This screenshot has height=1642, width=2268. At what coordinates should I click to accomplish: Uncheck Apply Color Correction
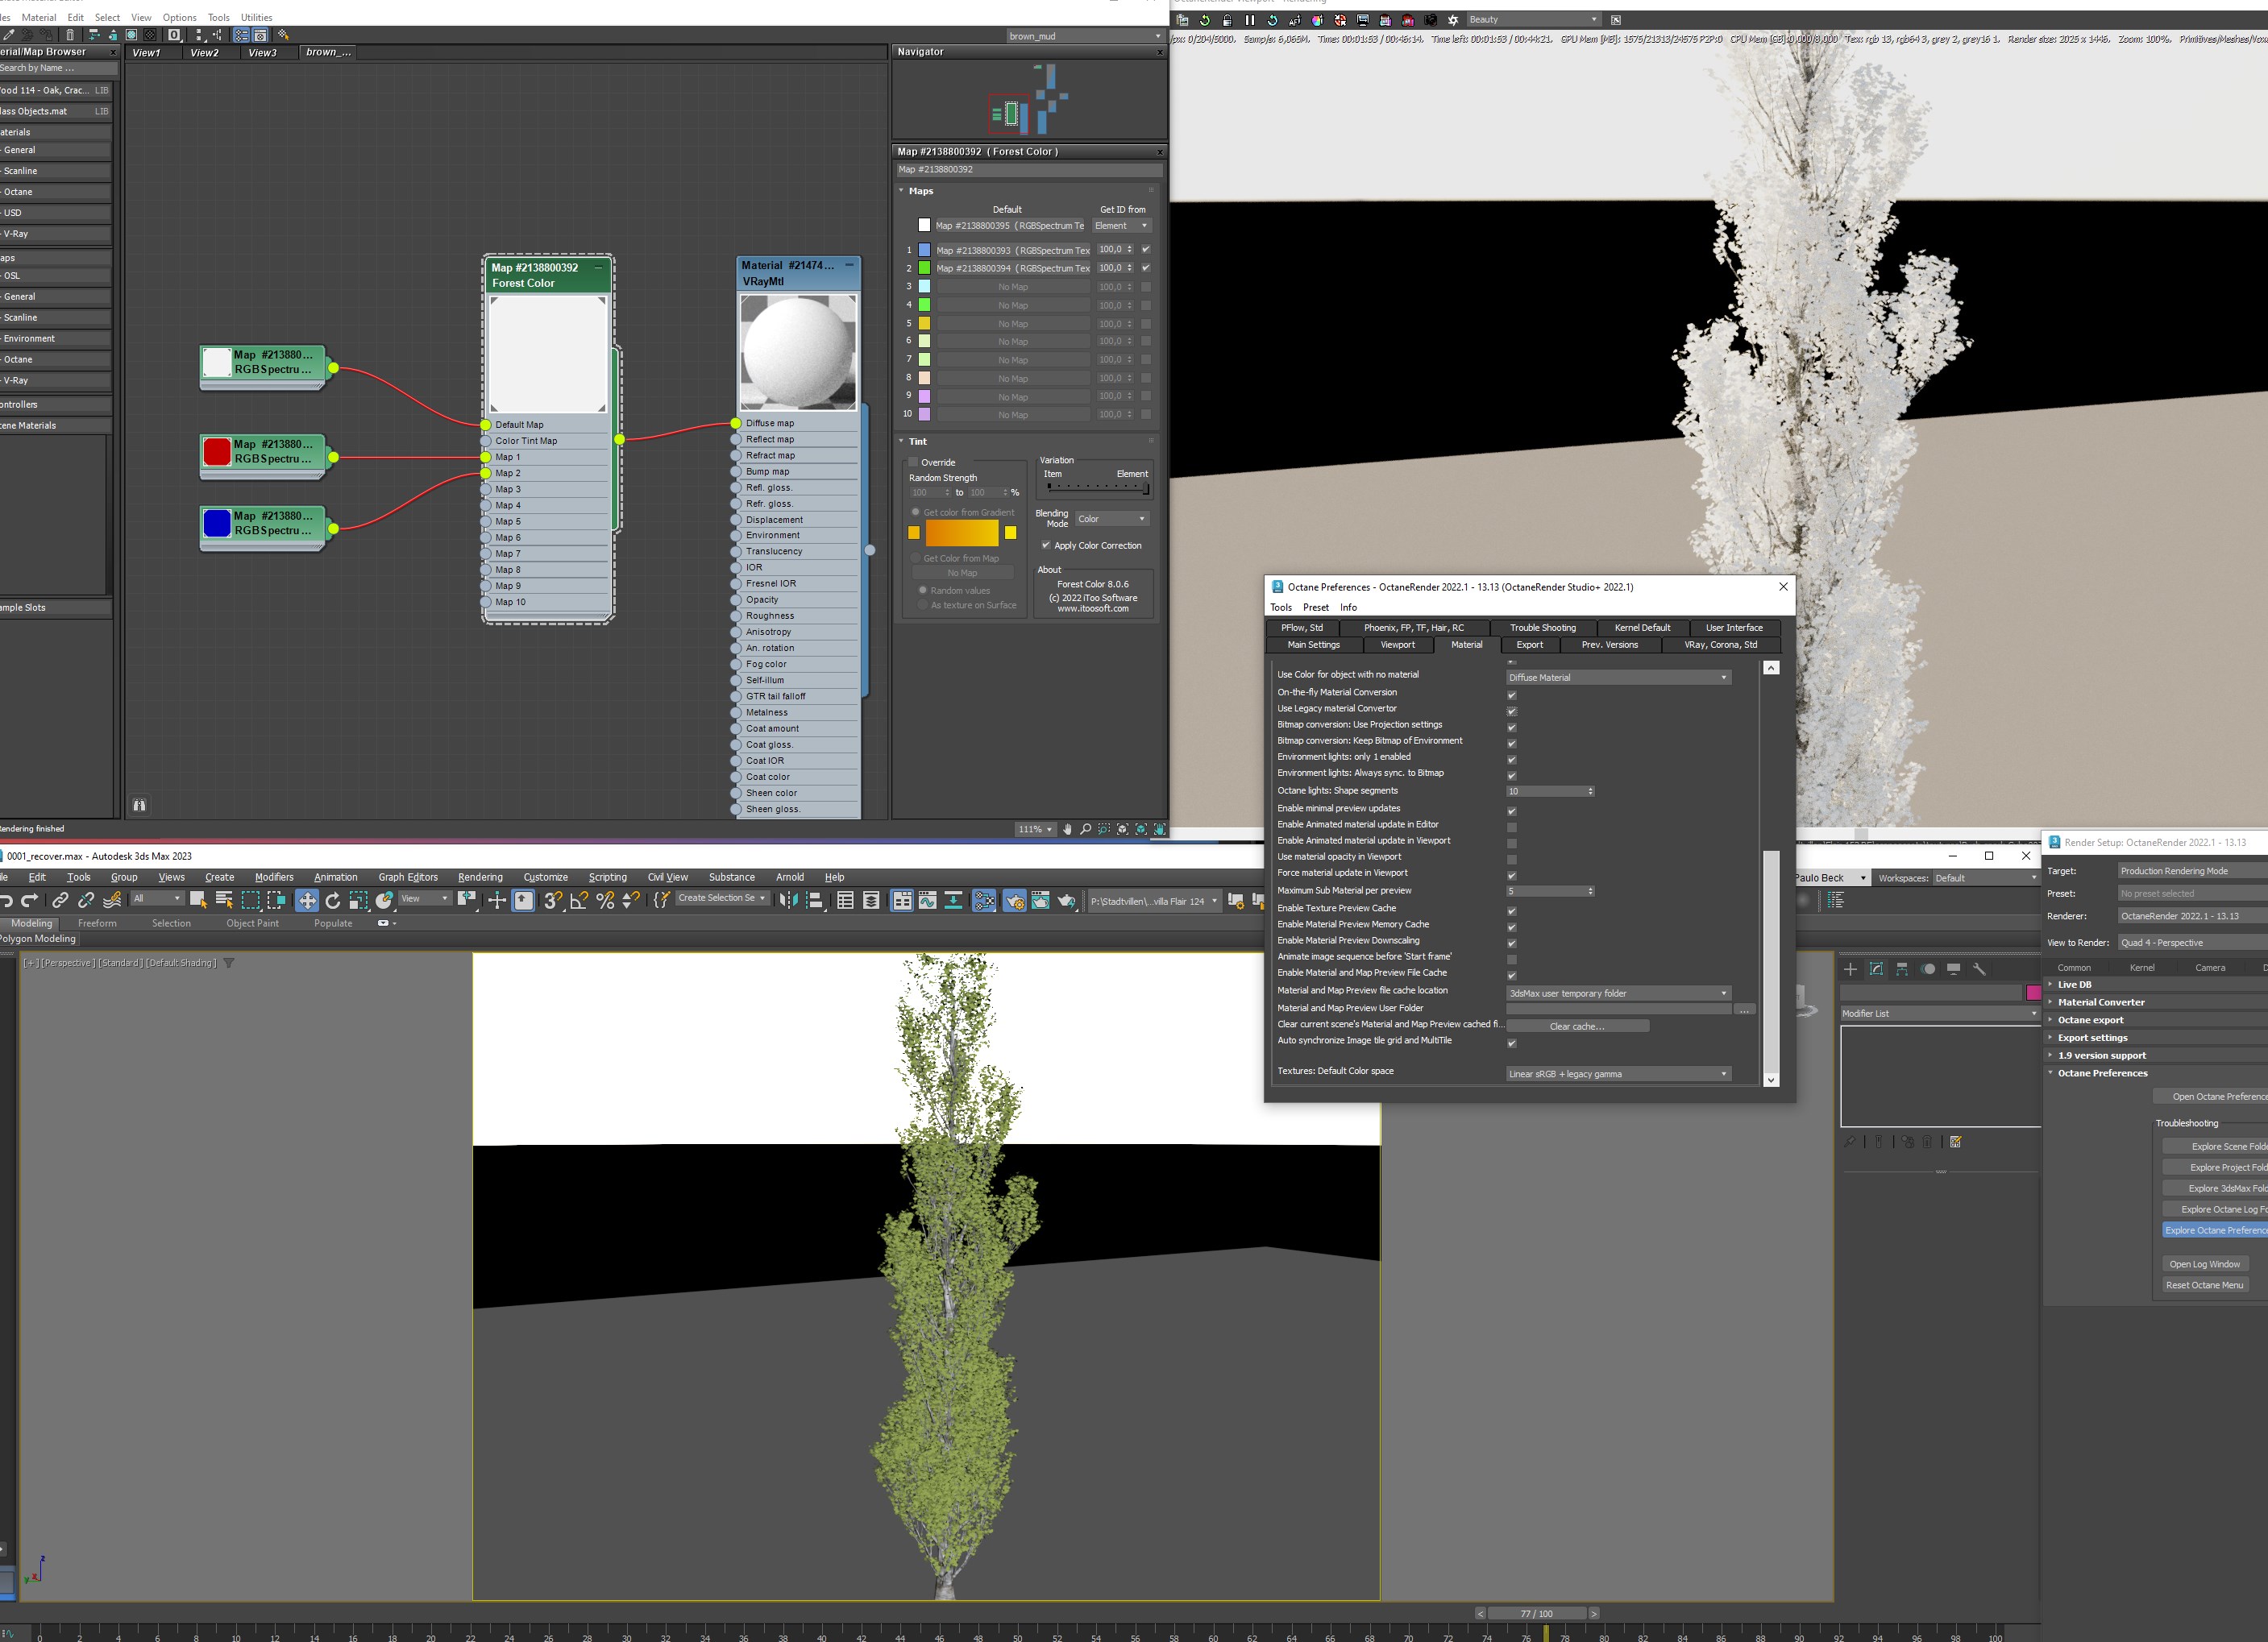click(x=1046, y=545)
